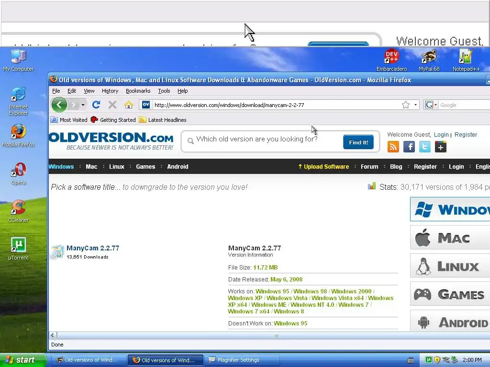Image resolution: width=490 pixels, height=367 pixels.
Task: Click the green µTorrent tray icon
Action: coord(429,360)
